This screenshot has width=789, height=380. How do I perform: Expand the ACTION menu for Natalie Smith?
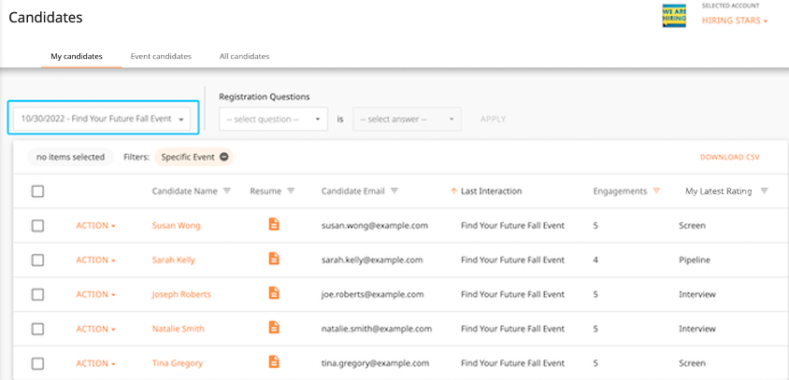point(95,329)
